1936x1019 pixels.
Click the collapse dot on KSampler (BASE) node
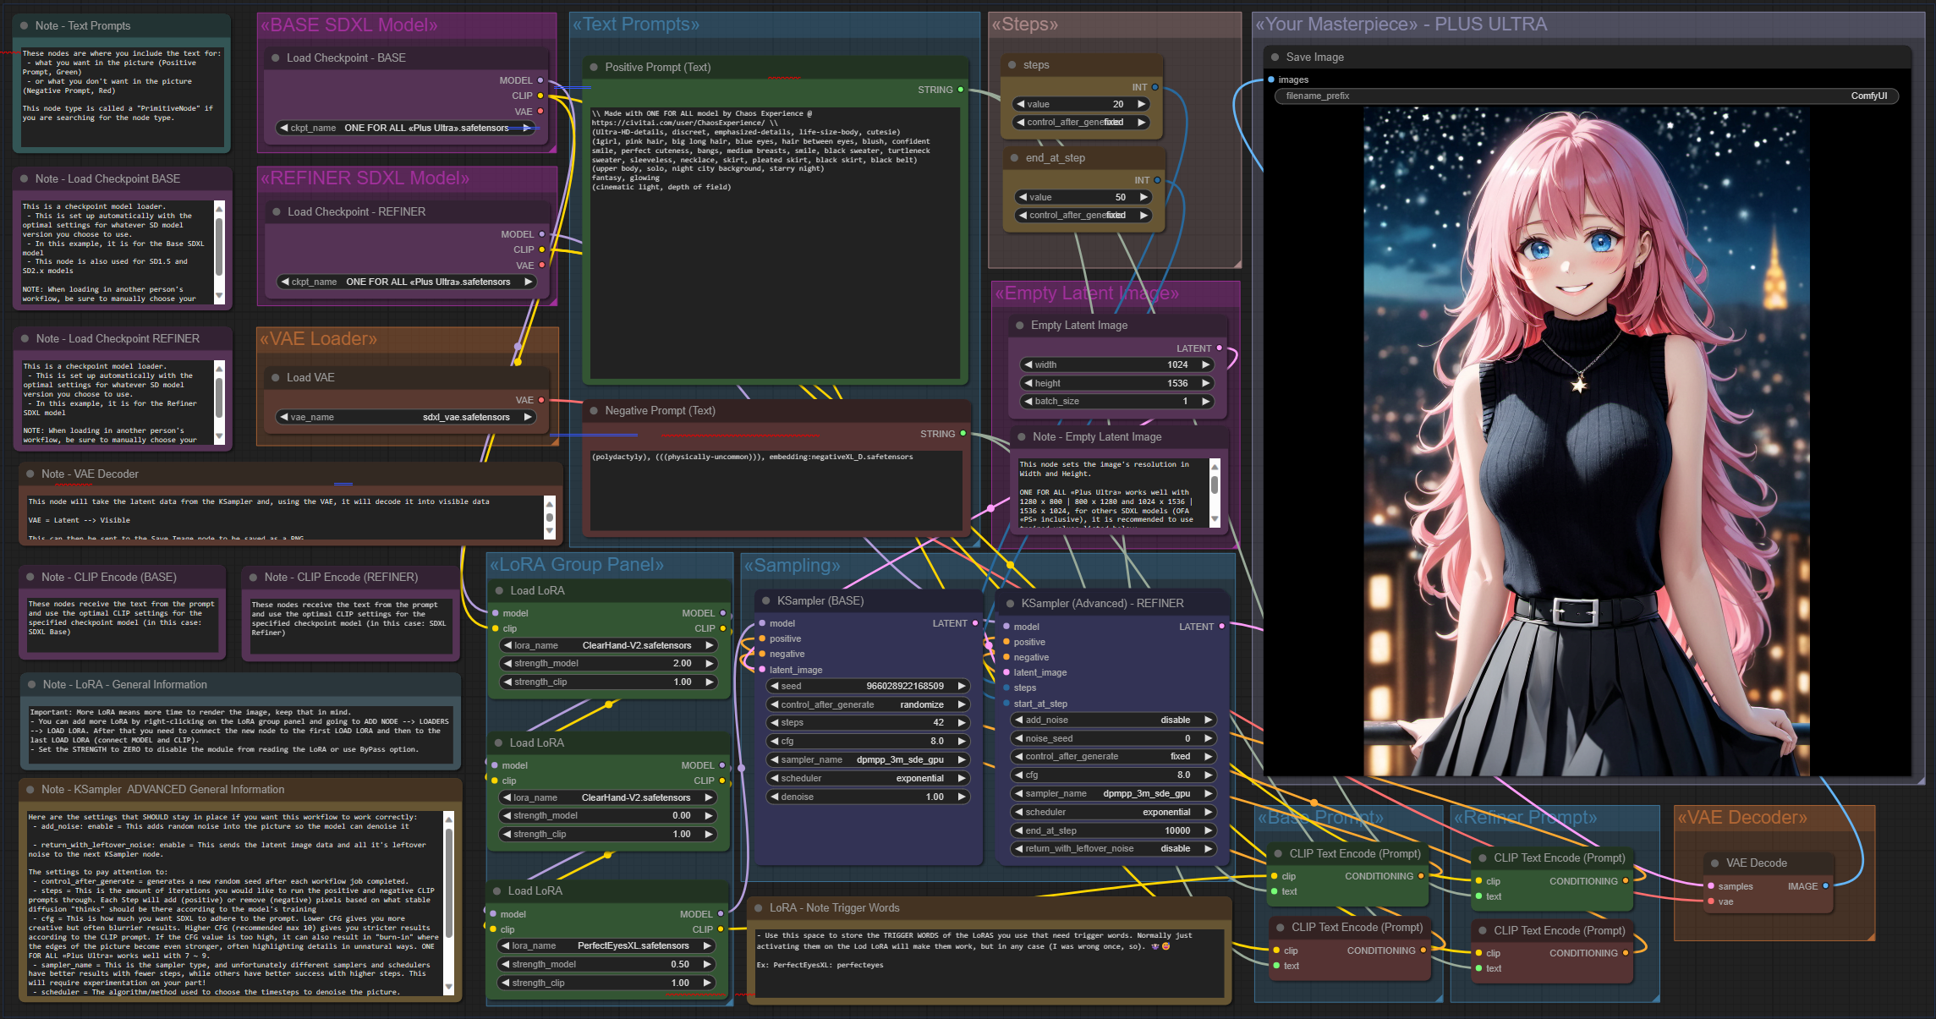(765, 601)
